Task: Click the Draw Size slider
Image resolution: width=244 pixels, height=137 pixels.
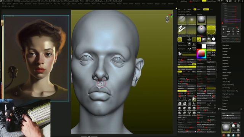Action: [x=187, y=81]
